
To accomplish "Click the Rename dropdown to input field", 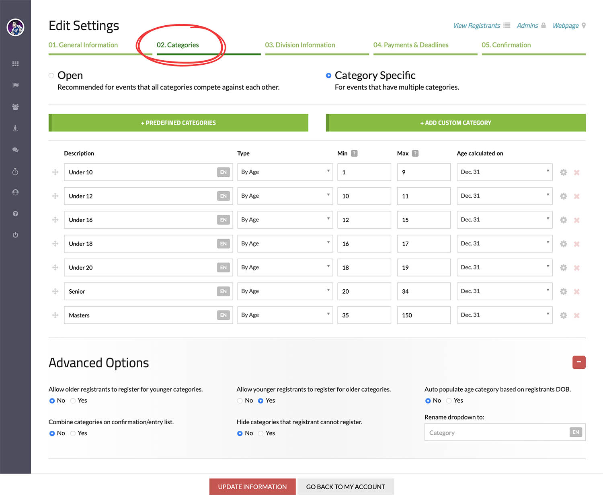I will pyautogui.click(x=497, y=433).
